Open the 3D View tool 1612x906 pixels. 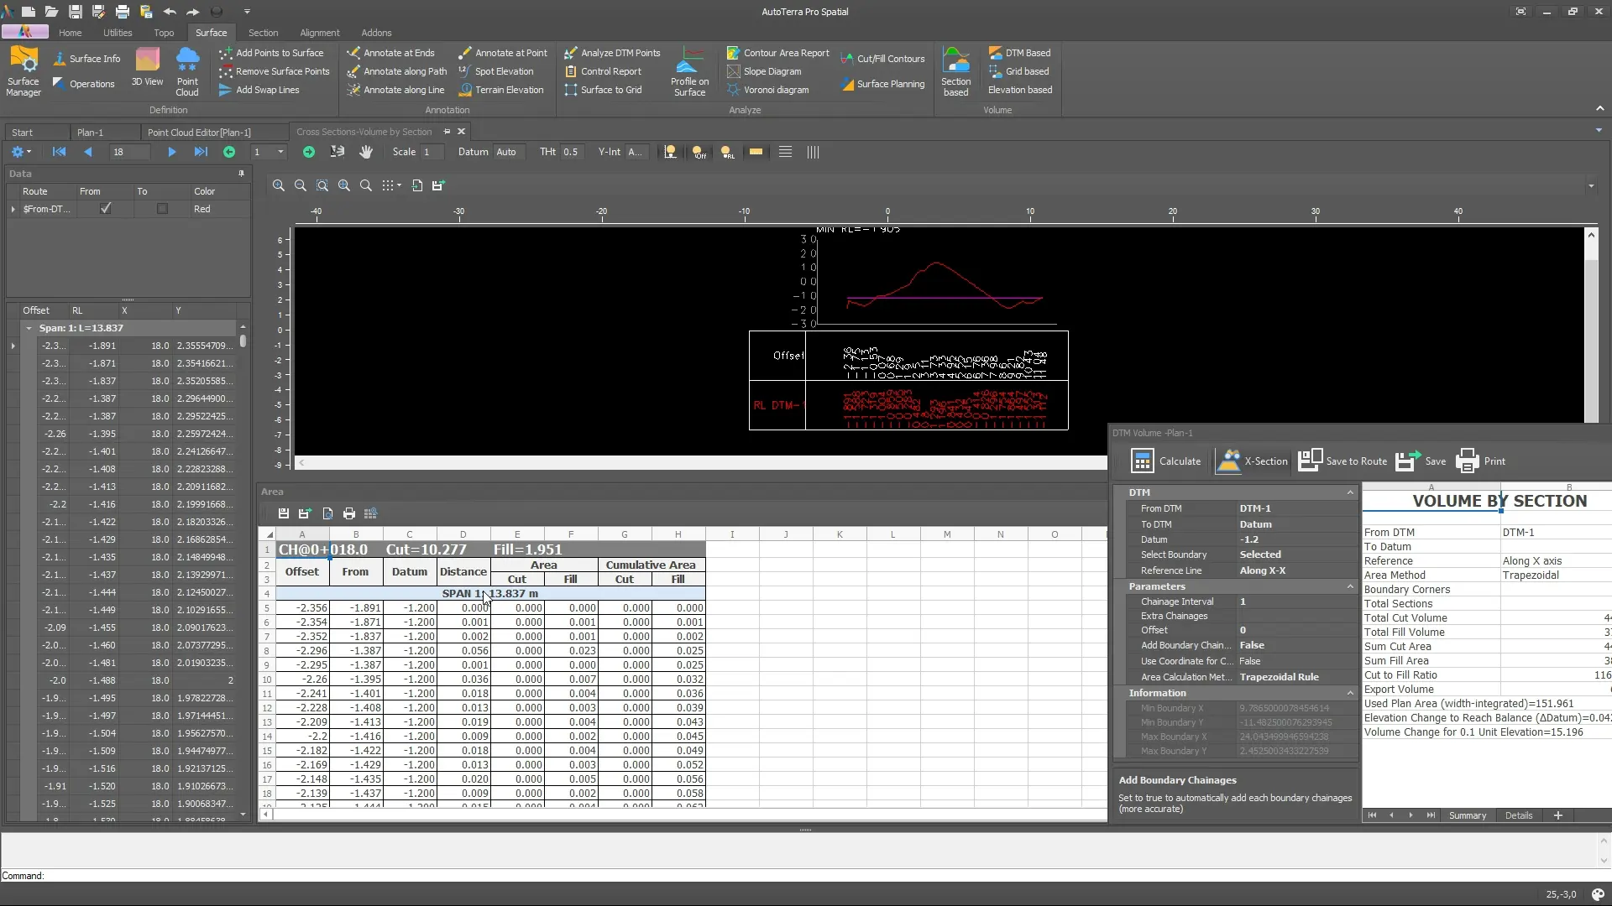point(147,67)
